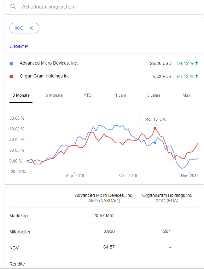Click the 34,12 % change value
The image size is (204, 269).
coord(185,64)
